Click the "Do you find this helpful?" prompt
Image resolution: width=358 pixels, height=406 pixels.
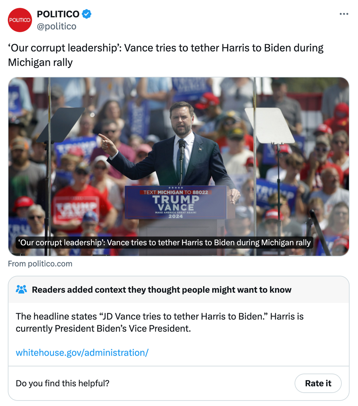pos(62,383)
